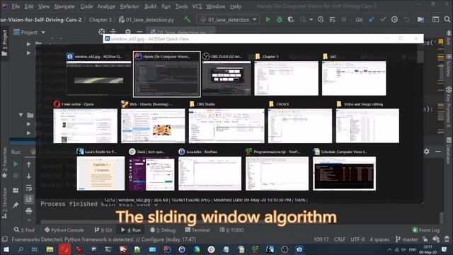This screenshot has height=255, width=453.
Task: Start debugging with the bug icon
Action: tap(280, 19)
